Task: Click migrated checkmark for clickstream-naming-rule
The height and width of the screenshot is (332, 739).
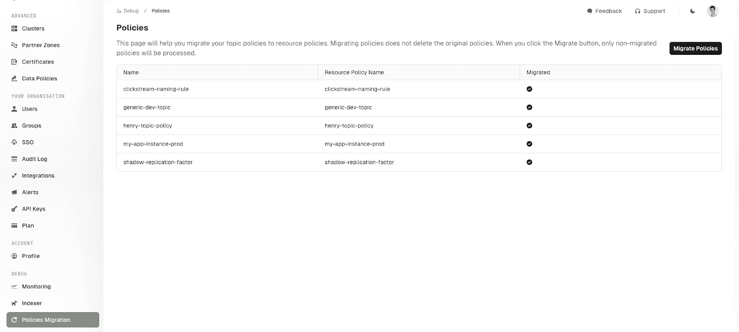Action: [529, 89]
